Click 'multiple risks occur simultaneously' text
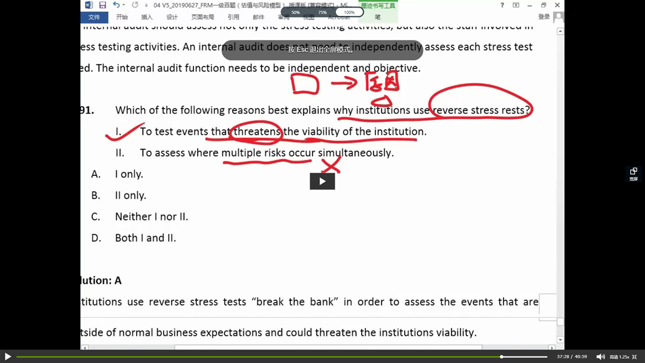This screenshot has width=645, height=363. pyautogui.click(x=308, y=152)
